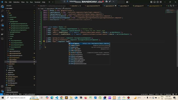
Task: Click the editor vertical scrollbar
Action: (177, 37)
